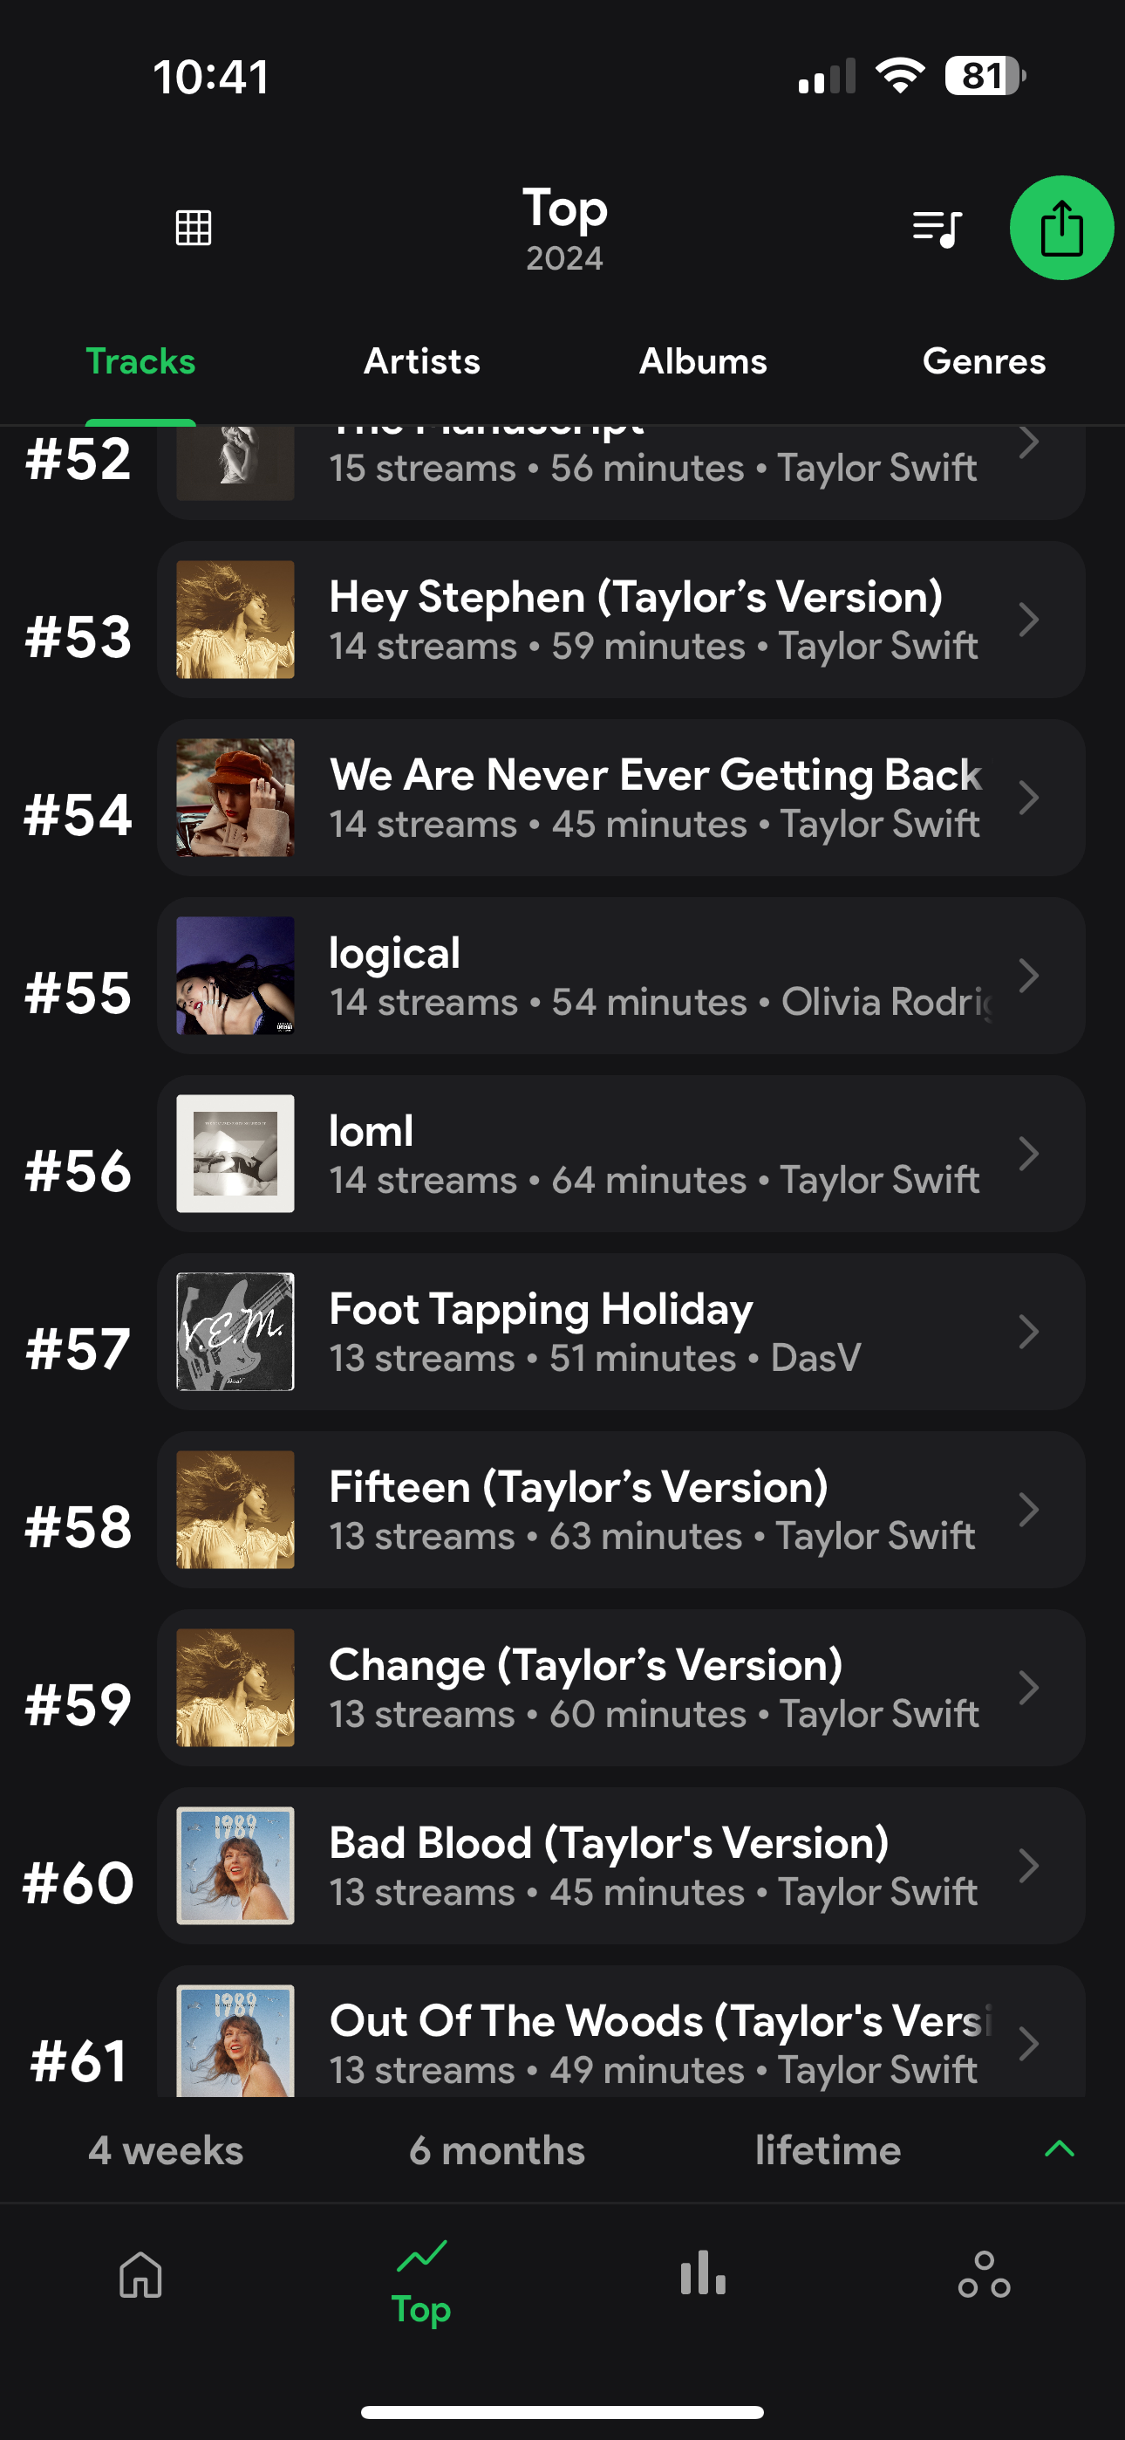
Task: Select the 6 months time range
Action: point(497,2150)
